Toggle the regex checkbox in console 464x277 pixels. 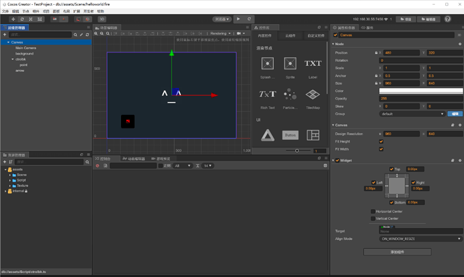[x=161, y=165]
